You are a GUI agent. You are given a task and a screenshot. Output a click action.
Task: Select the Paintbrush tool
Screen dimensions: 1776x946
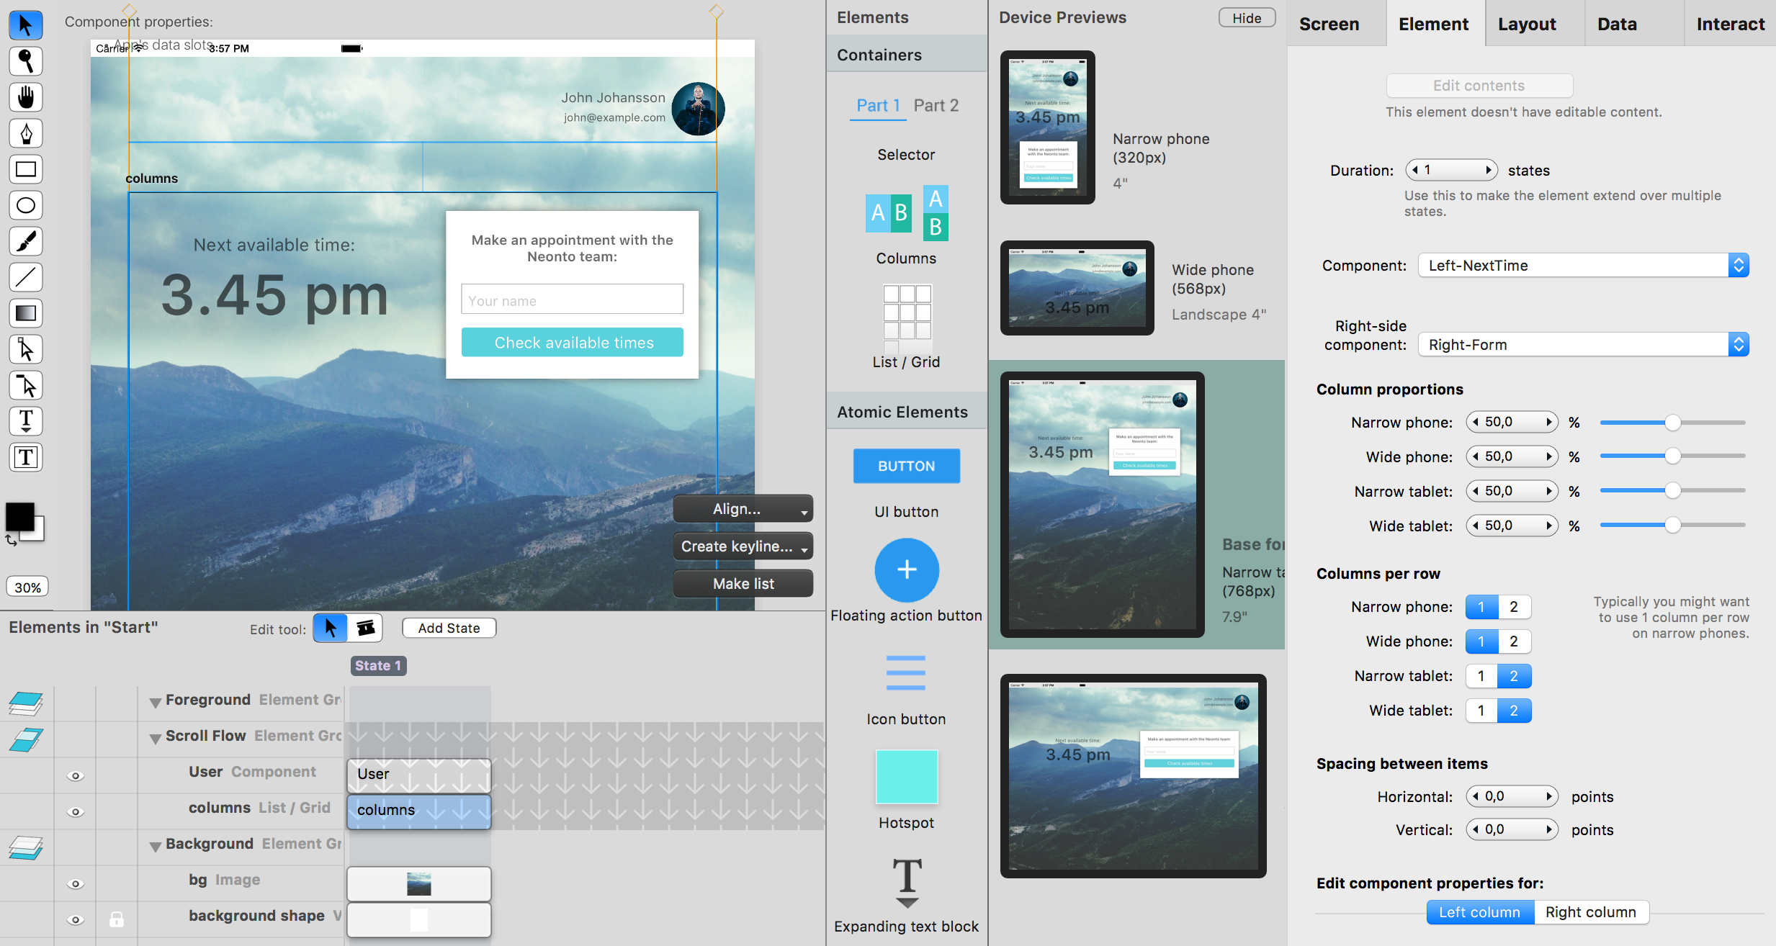[x=26, y=241]
